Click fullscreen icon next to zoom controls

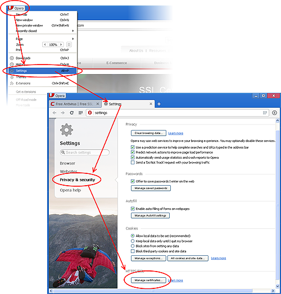[x=69, y=44]
